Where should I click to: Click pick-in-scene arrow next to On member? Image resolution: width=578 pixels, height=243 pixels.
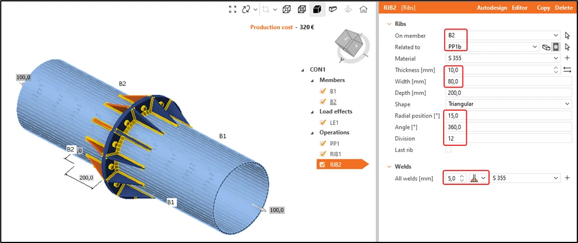(567, 36)
